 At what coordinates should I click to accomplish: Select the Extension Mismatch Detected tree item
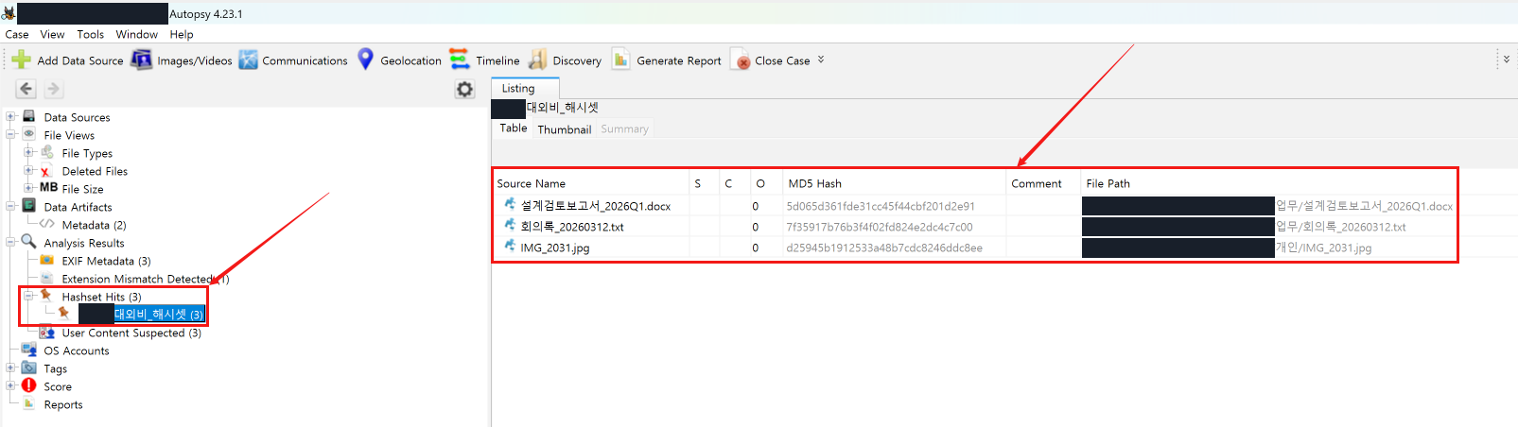pyautogui.click(x=145, y=279)
